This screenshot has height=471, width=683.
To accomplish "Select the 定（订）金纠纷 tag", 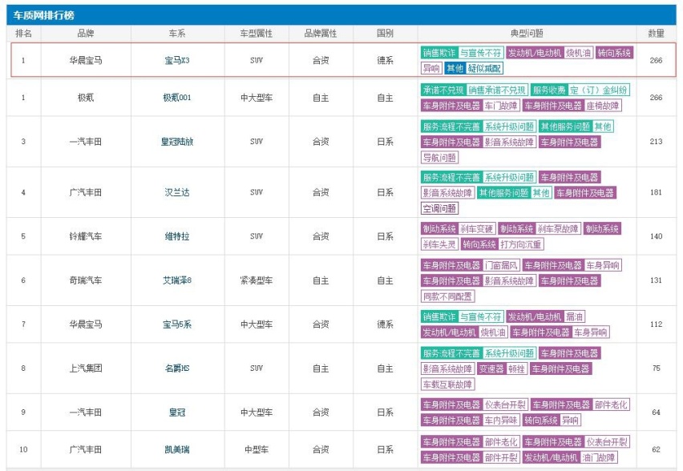I will (599, 90).
